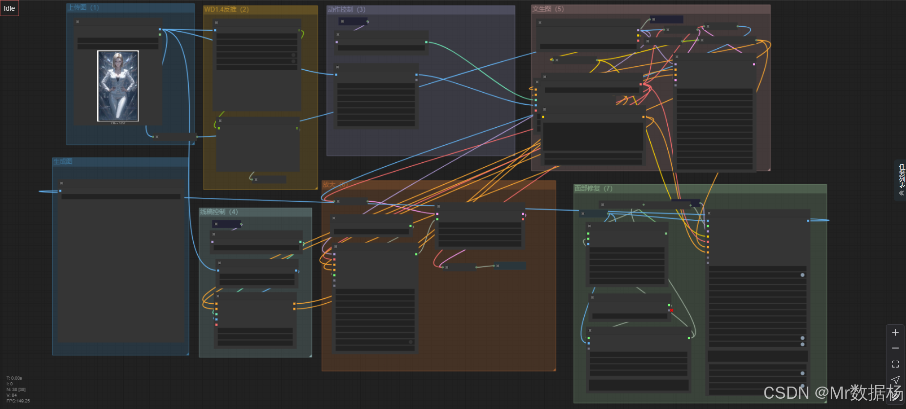The height and width of the screenshot is (409, 906).
Task: Select the uploaded woman image thumbnail
Action: click(118, 86)
